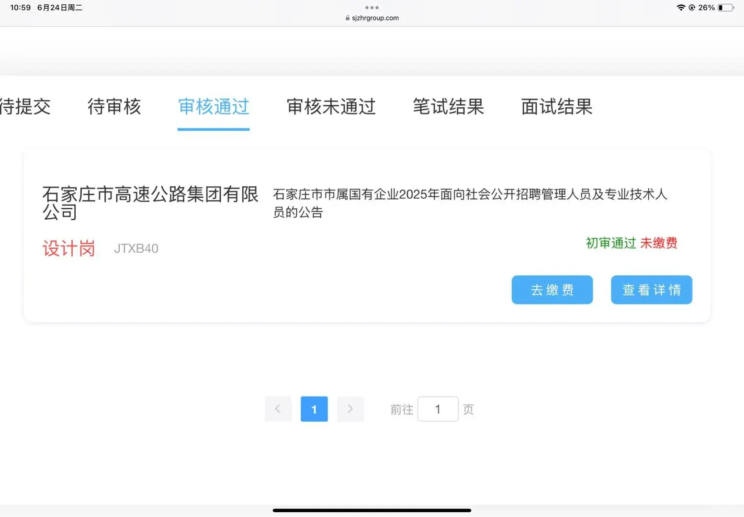This screenshot has width=744, height=517.
Task: Click the 未缴费 status label
Action: coord(659,243)
